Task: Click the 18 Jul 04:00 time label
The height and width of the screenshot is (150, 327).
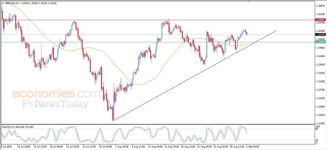Action: click(x=56, y=147)
